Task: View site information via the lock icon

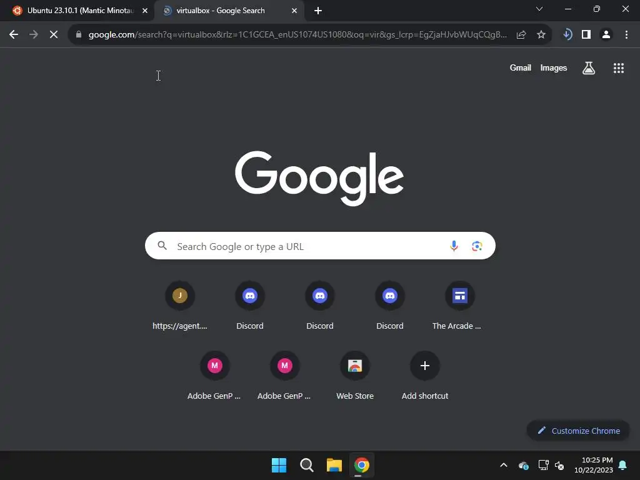Action: click(x=79, y=35)
